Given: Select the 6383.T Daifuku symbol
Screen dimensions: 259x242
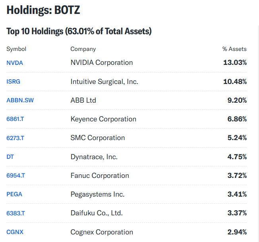Looking at the screenshot, I should [16, 213].
